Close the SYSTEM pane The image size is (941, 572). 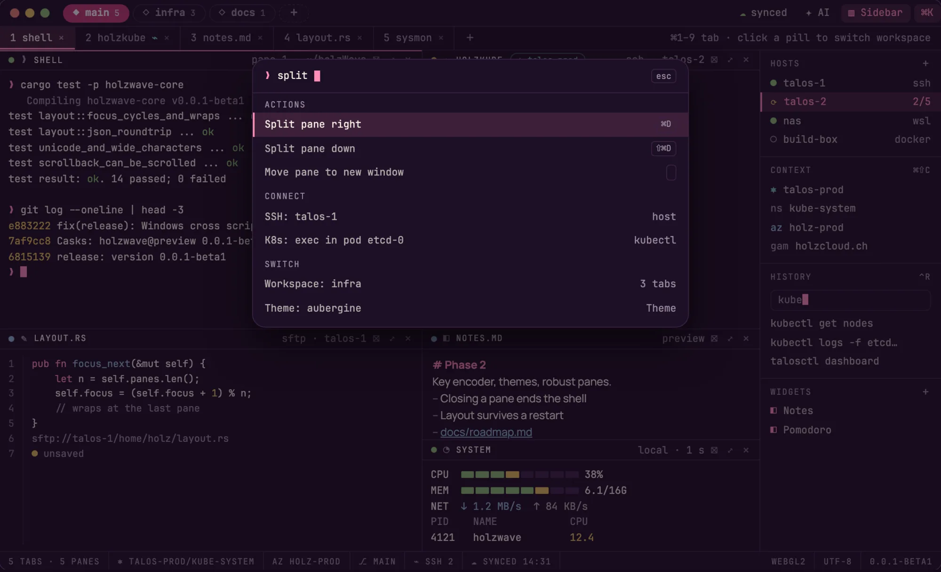(x=746, y=450)
